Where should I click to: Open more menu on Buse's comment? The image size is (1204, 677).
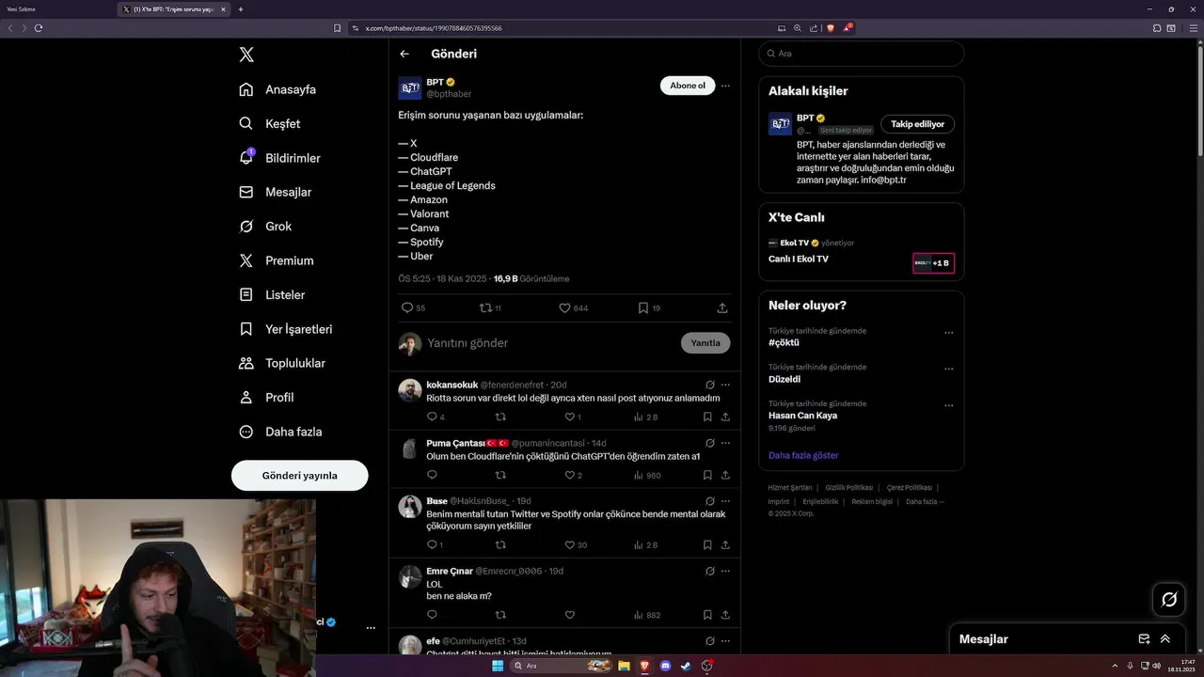pyautogui.click(x=725, y=501)
